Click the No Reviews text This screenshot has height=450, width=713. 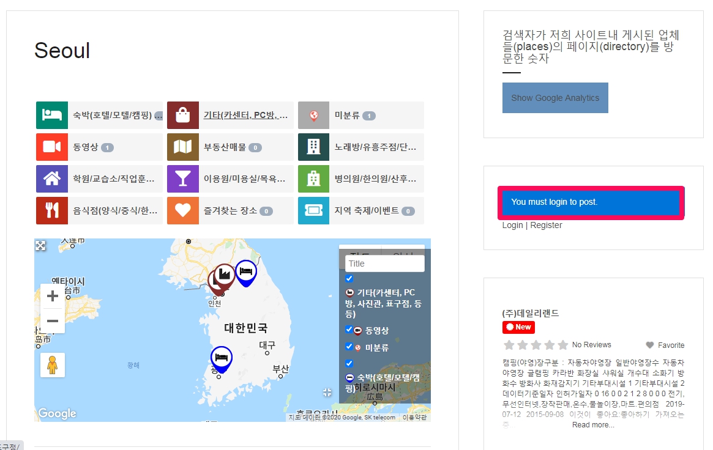[x=592, y=345]
